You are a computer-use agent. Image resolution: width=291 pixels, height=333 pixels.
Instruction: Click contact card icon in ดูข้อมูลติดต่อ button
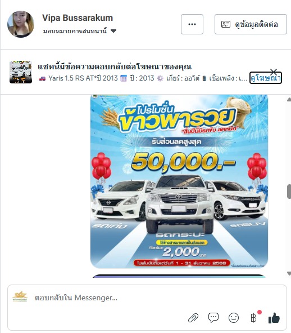point(226,24)
